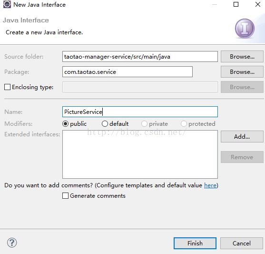Open the 'here' templates configuration link
Image resolution: width=265 pixels, height=254 pixels.
pos(210,185)
